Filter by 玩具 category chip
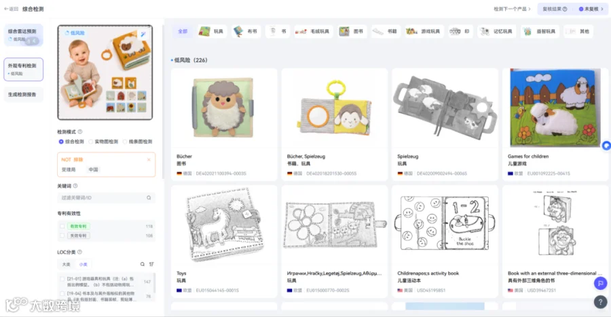 tap(212, 31)
